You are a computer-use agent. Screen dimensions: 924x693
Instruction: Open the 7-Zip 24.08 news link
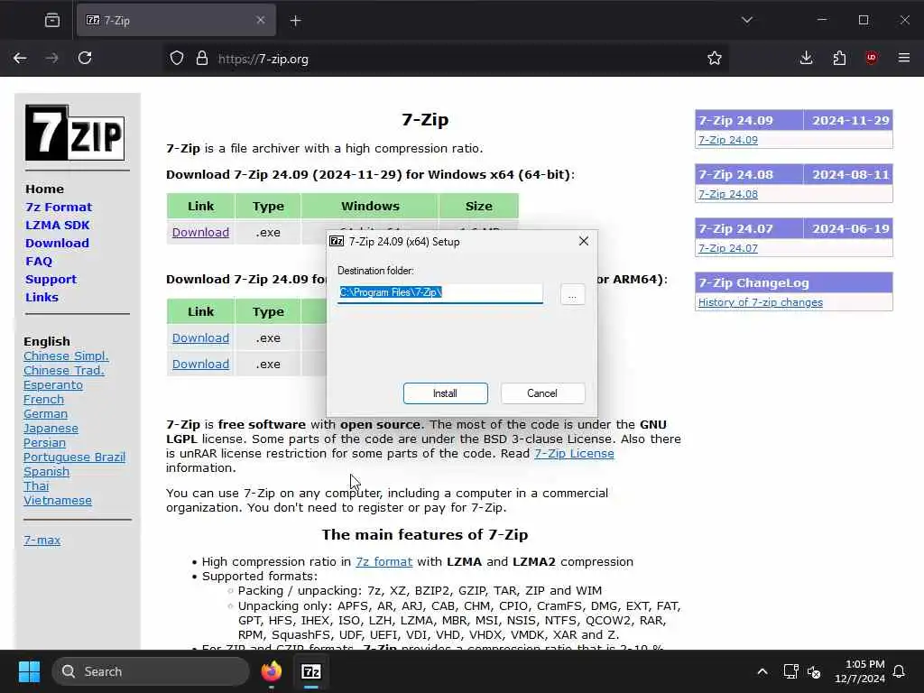click(728, 194)
